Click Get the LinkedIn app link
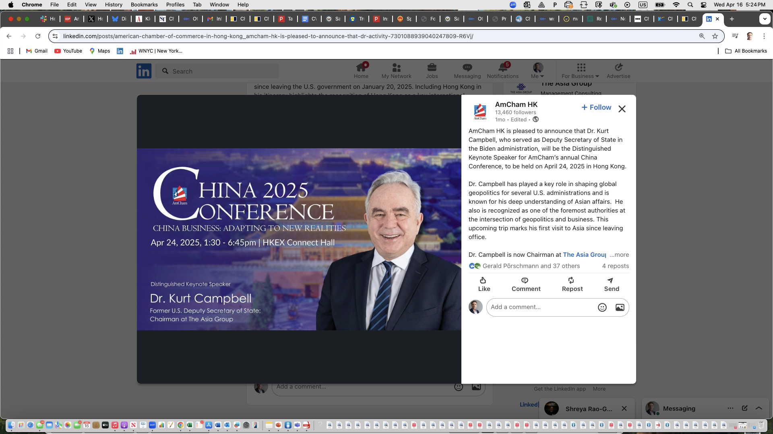The height and width of the screenshot is (434, 773). 560,389
